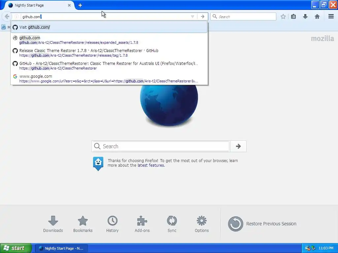The height and width of the screenshot is (253, 338).
Task: Focus the toolbar Search field
Action: 243,16
